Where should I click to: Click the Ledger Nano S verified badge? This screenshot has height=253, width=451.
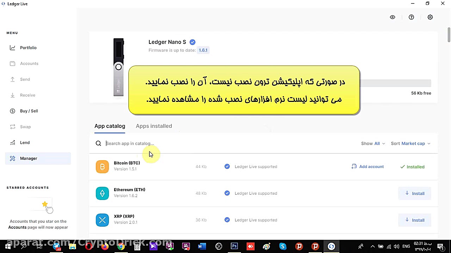click(x=192, y=42)
